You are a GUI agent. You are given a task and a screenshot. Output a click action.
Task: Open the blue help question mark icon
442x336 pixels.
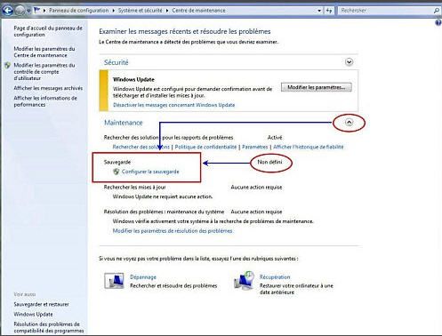coord(438,22)
